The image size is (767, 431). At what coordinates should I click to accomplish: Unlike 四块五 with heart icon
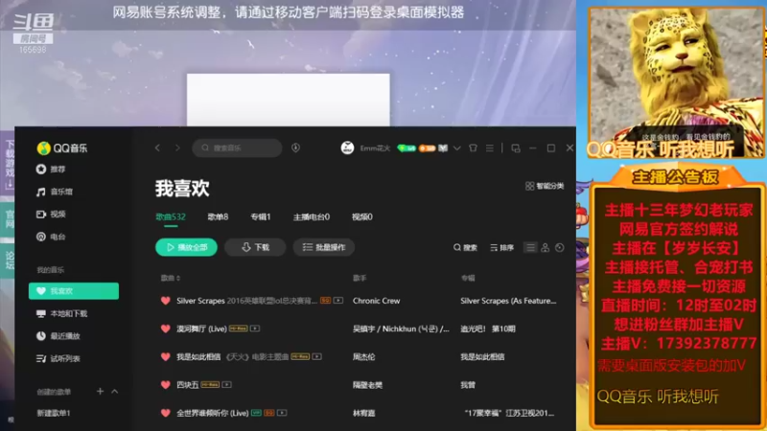coord(165,385)
